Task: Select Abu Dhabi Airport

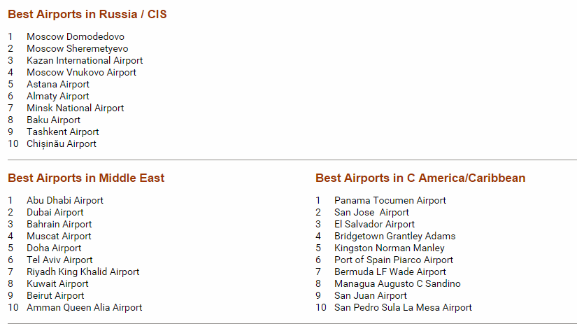Action: 65,201
